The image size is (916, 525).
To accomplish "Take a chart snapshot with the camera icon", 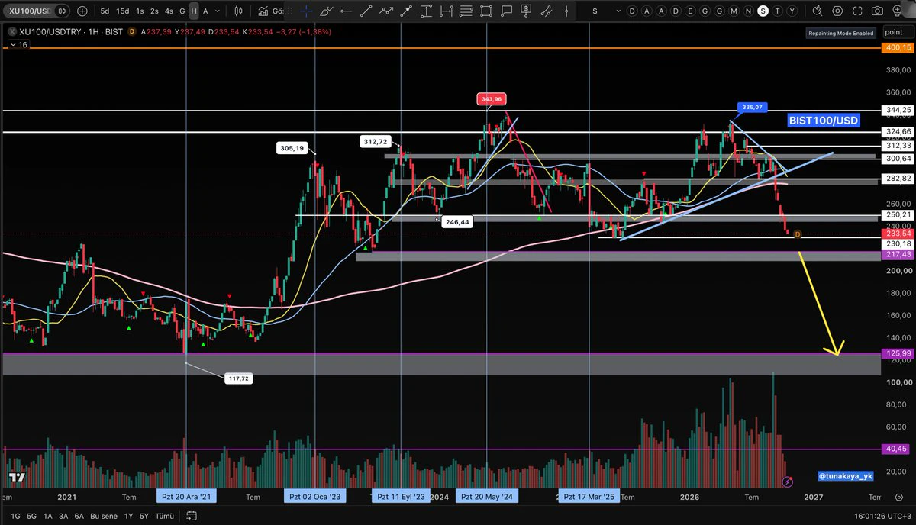I will tap(877, 11).
